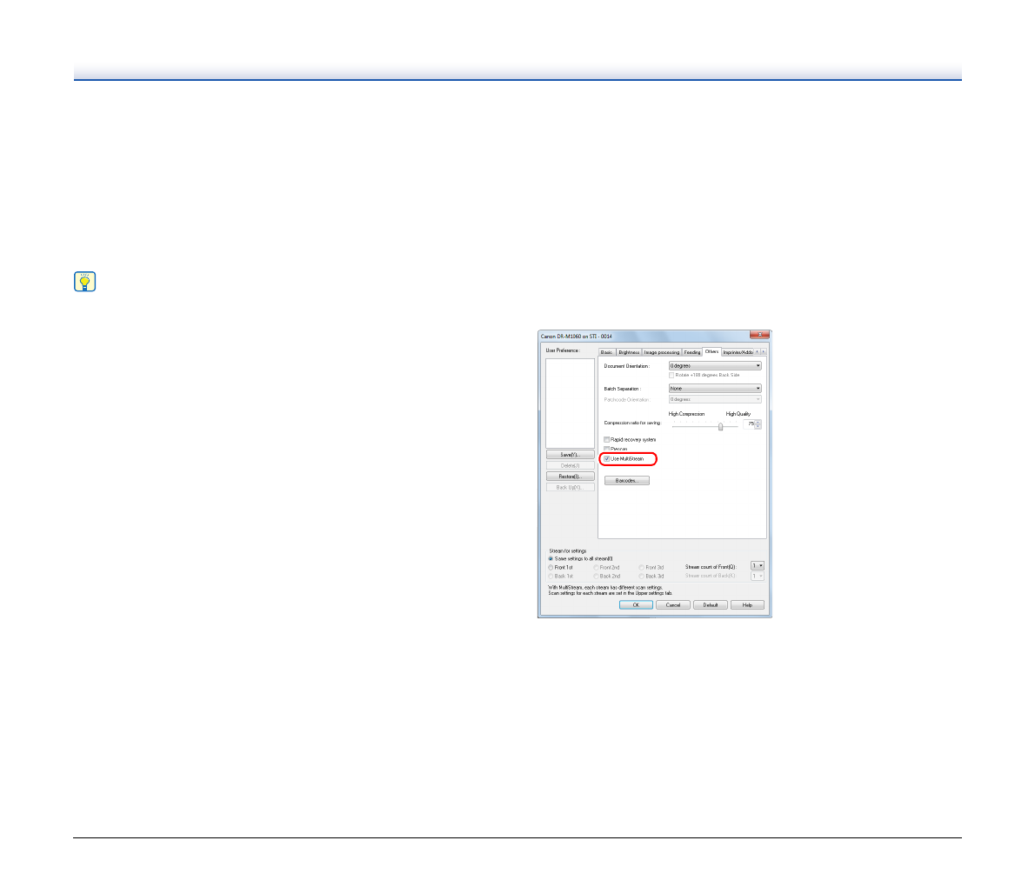The height and width of the screenshot is (887, 1035).
Task: Choose Same settings to all stream option
Action: click(x=551, y=558)
